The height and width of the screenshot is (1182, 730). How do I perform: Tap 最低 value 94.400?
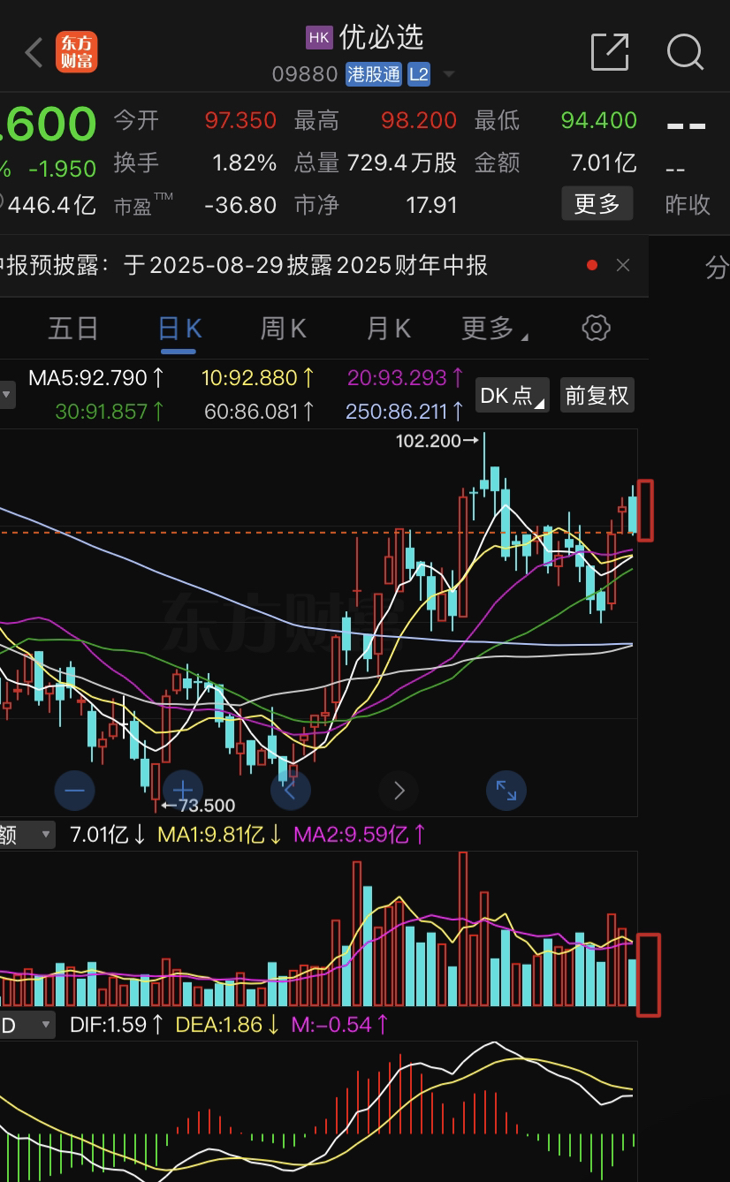click(x=598, y=120)
